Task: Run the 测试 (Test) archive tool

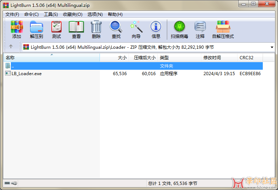Action: point(56,27)
